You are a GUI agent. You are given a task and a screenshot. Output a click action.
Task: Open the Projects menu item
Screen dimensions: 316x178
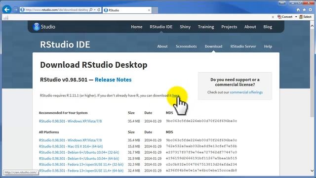click(229, 27)
